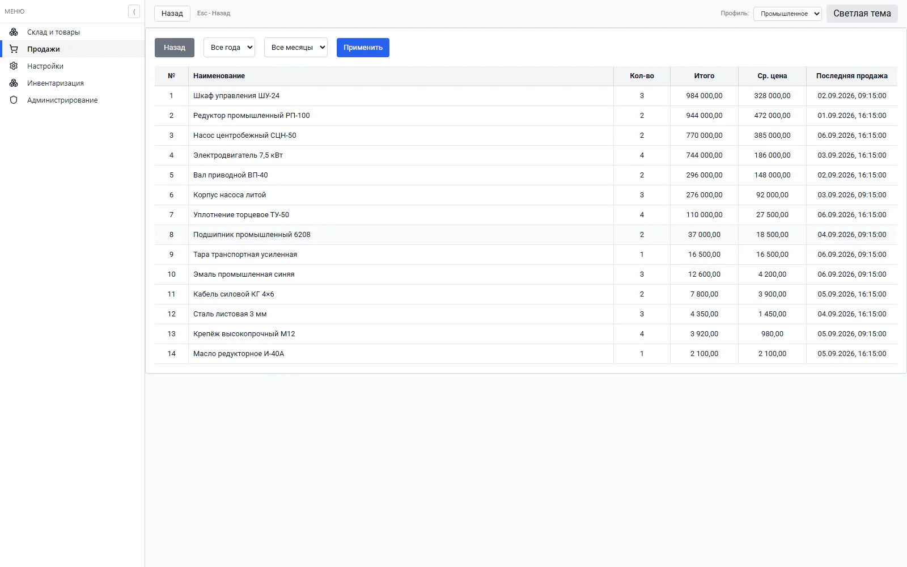
Task: Click the shield icon beside Администрирование
Action: pyautogui.click(x=14, y=100)
